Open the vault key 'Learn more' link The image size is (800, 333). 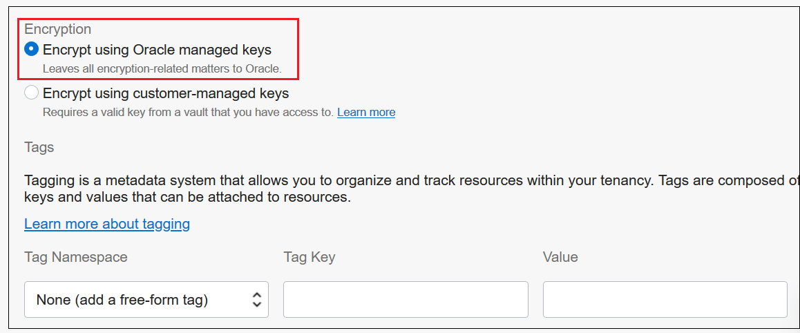click(x=366, y=112)
